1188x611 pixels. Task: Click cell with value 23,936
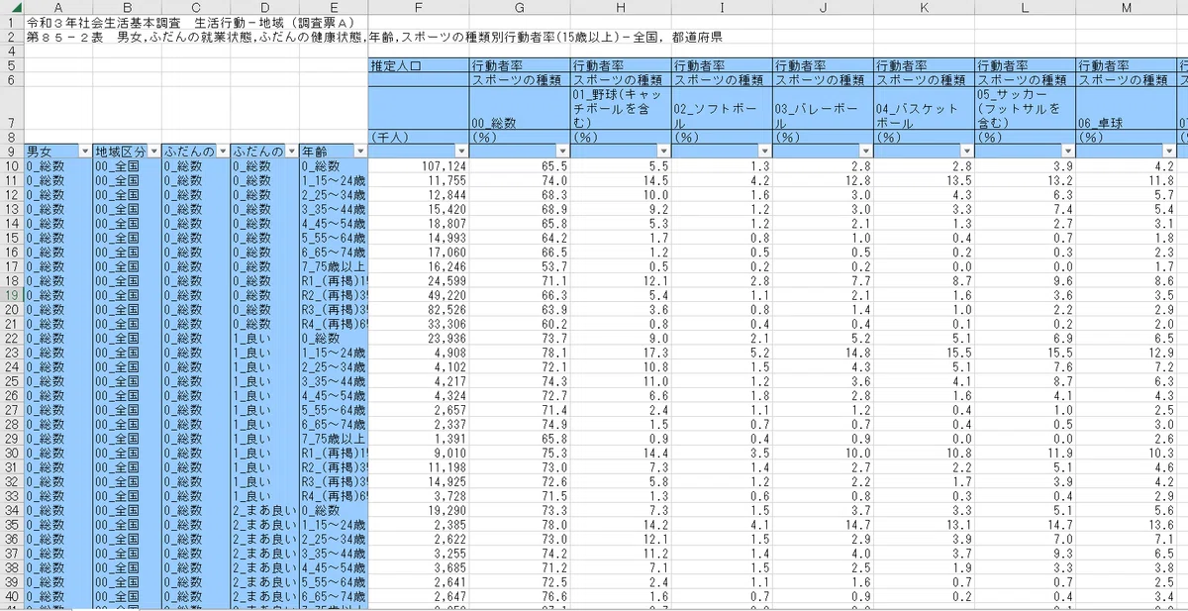coord(419,339)
